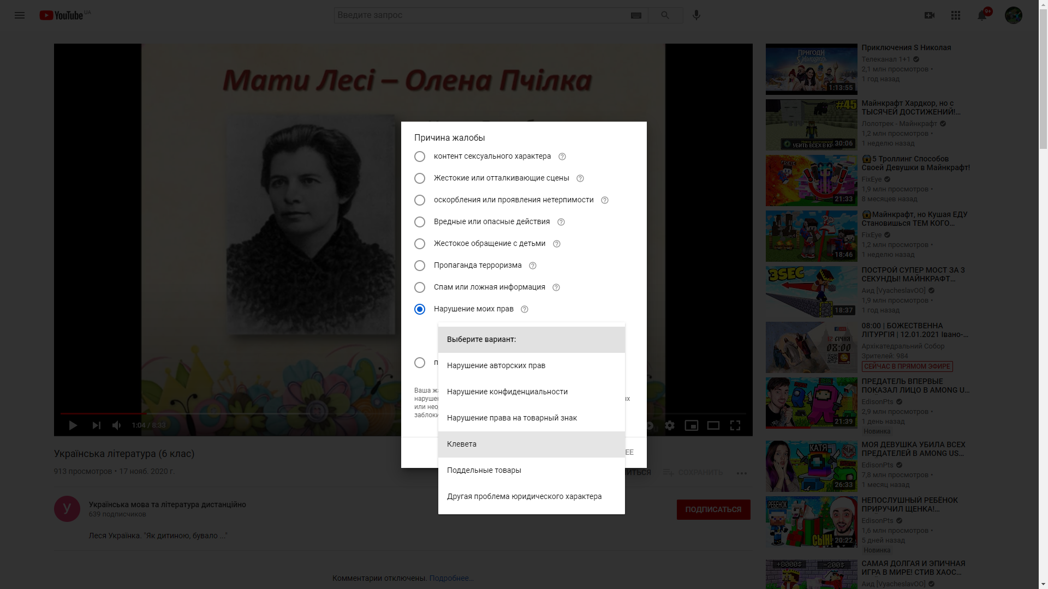The image size is (1048, 589).
Task: Open 'ПОСТРОЙ СУПЕР МОСТ ЗА 3 СЕКУНДЫ' video
Action: point(811,292)
